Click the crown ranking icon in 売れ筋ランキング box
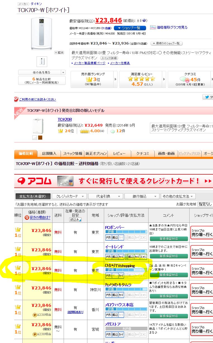 89,80
